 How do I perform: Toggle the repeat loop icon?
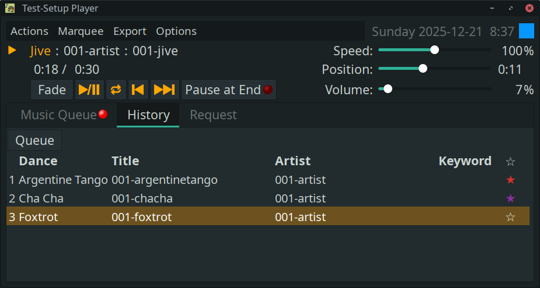116,90
